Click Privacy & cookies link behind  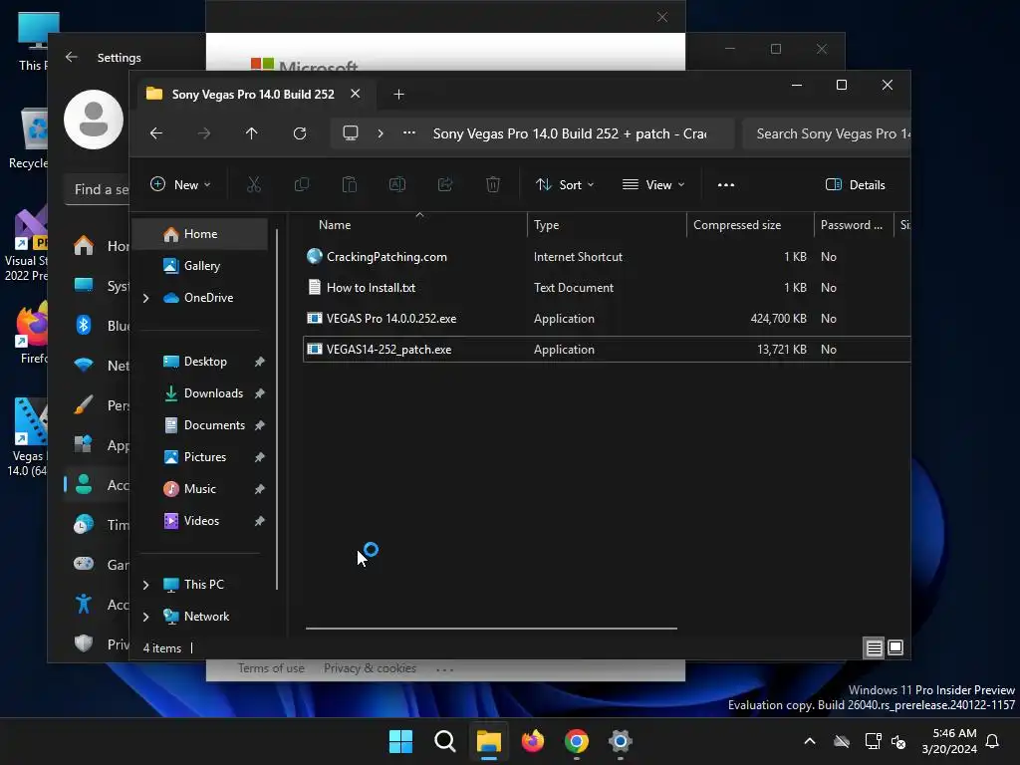(371, 668)
